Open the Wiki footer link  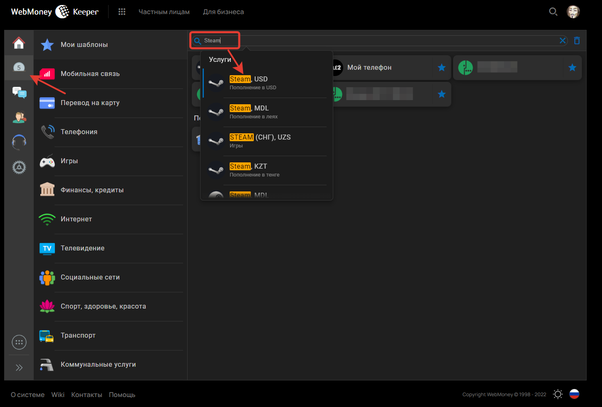(x=58, y=395)
